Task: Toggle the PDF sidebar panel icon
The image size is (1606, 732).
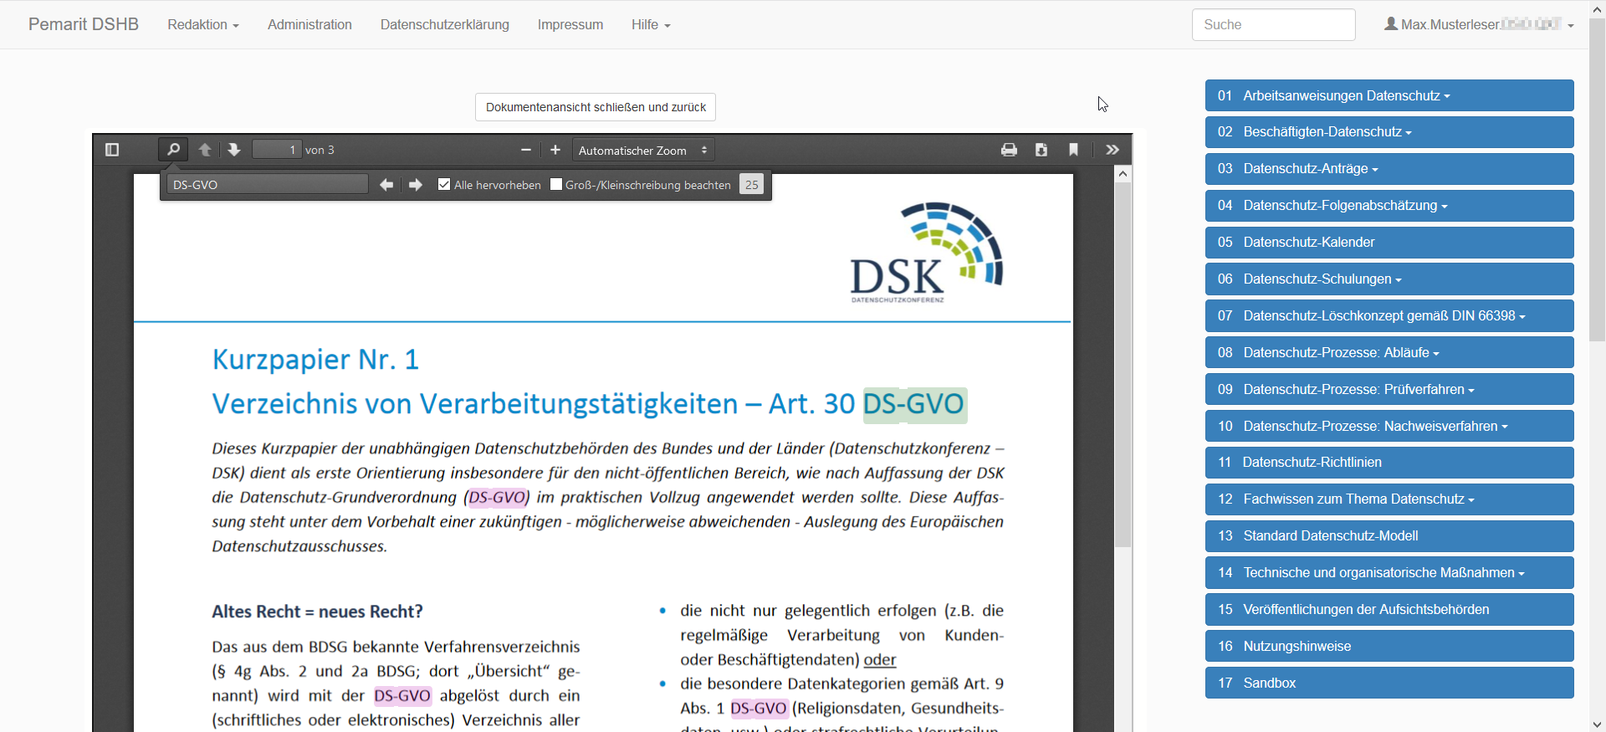Action: (112, 150)
